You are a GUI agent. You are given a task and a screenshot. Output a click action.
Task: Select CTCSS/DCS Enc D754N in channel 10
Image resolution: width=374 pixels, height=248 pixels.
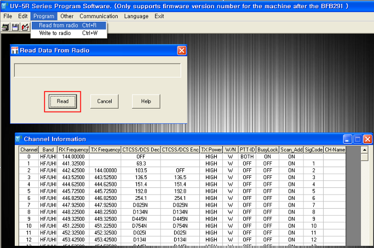point(180,226)
